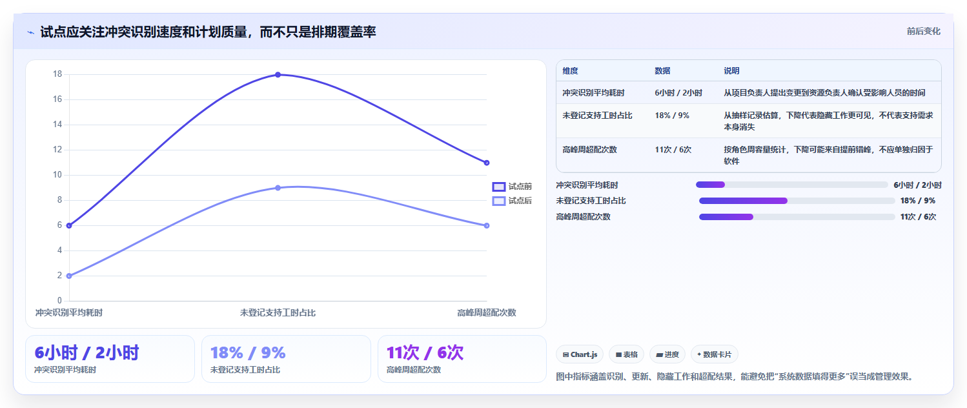Click the 试点前 data point at value 6
Screen dimensions: 967x408
[x=69, y=225]
